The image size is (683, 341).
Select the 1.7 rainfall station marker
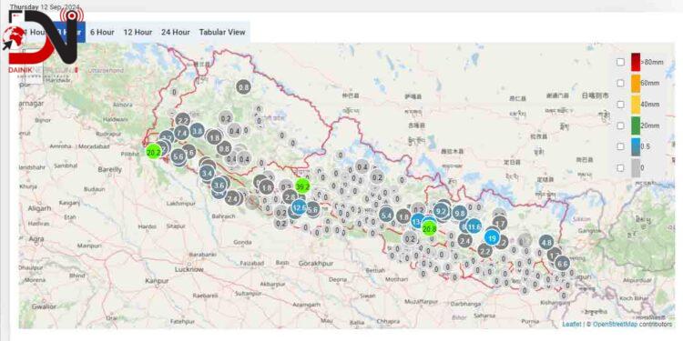(500, 224)
